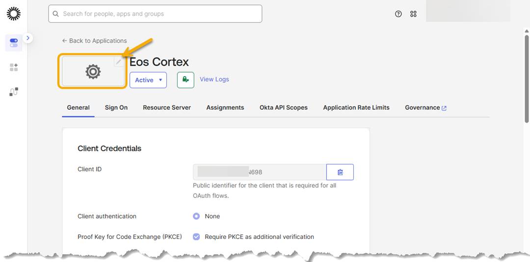
Task: Click the View Logs link
Action: tap(214, 79)
